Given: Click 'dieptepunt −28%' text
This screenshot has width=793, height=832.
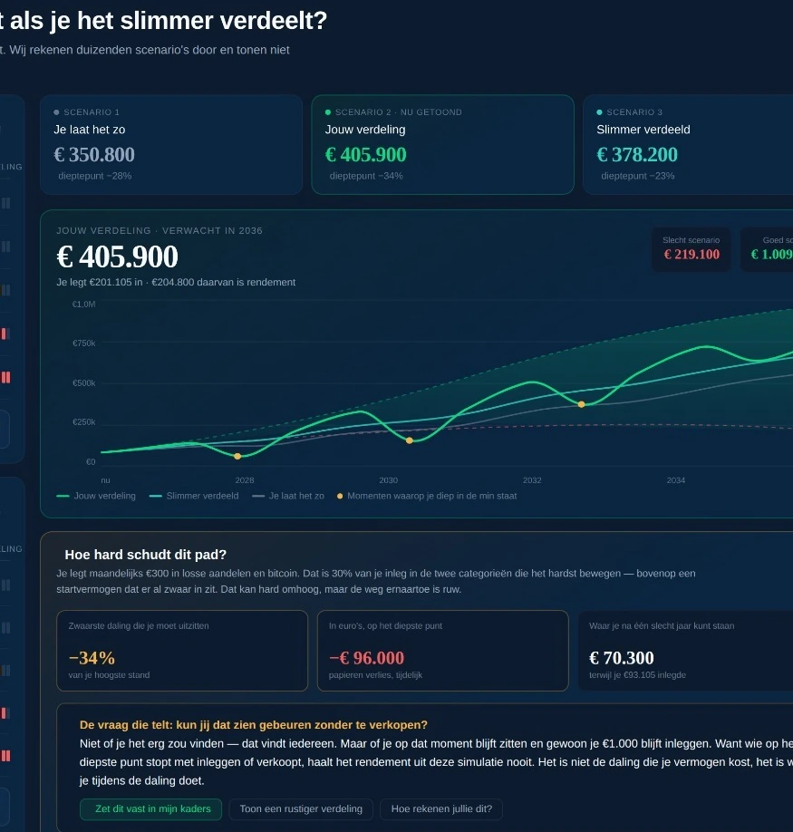Looking at the screenshot, I should [95, 176].
